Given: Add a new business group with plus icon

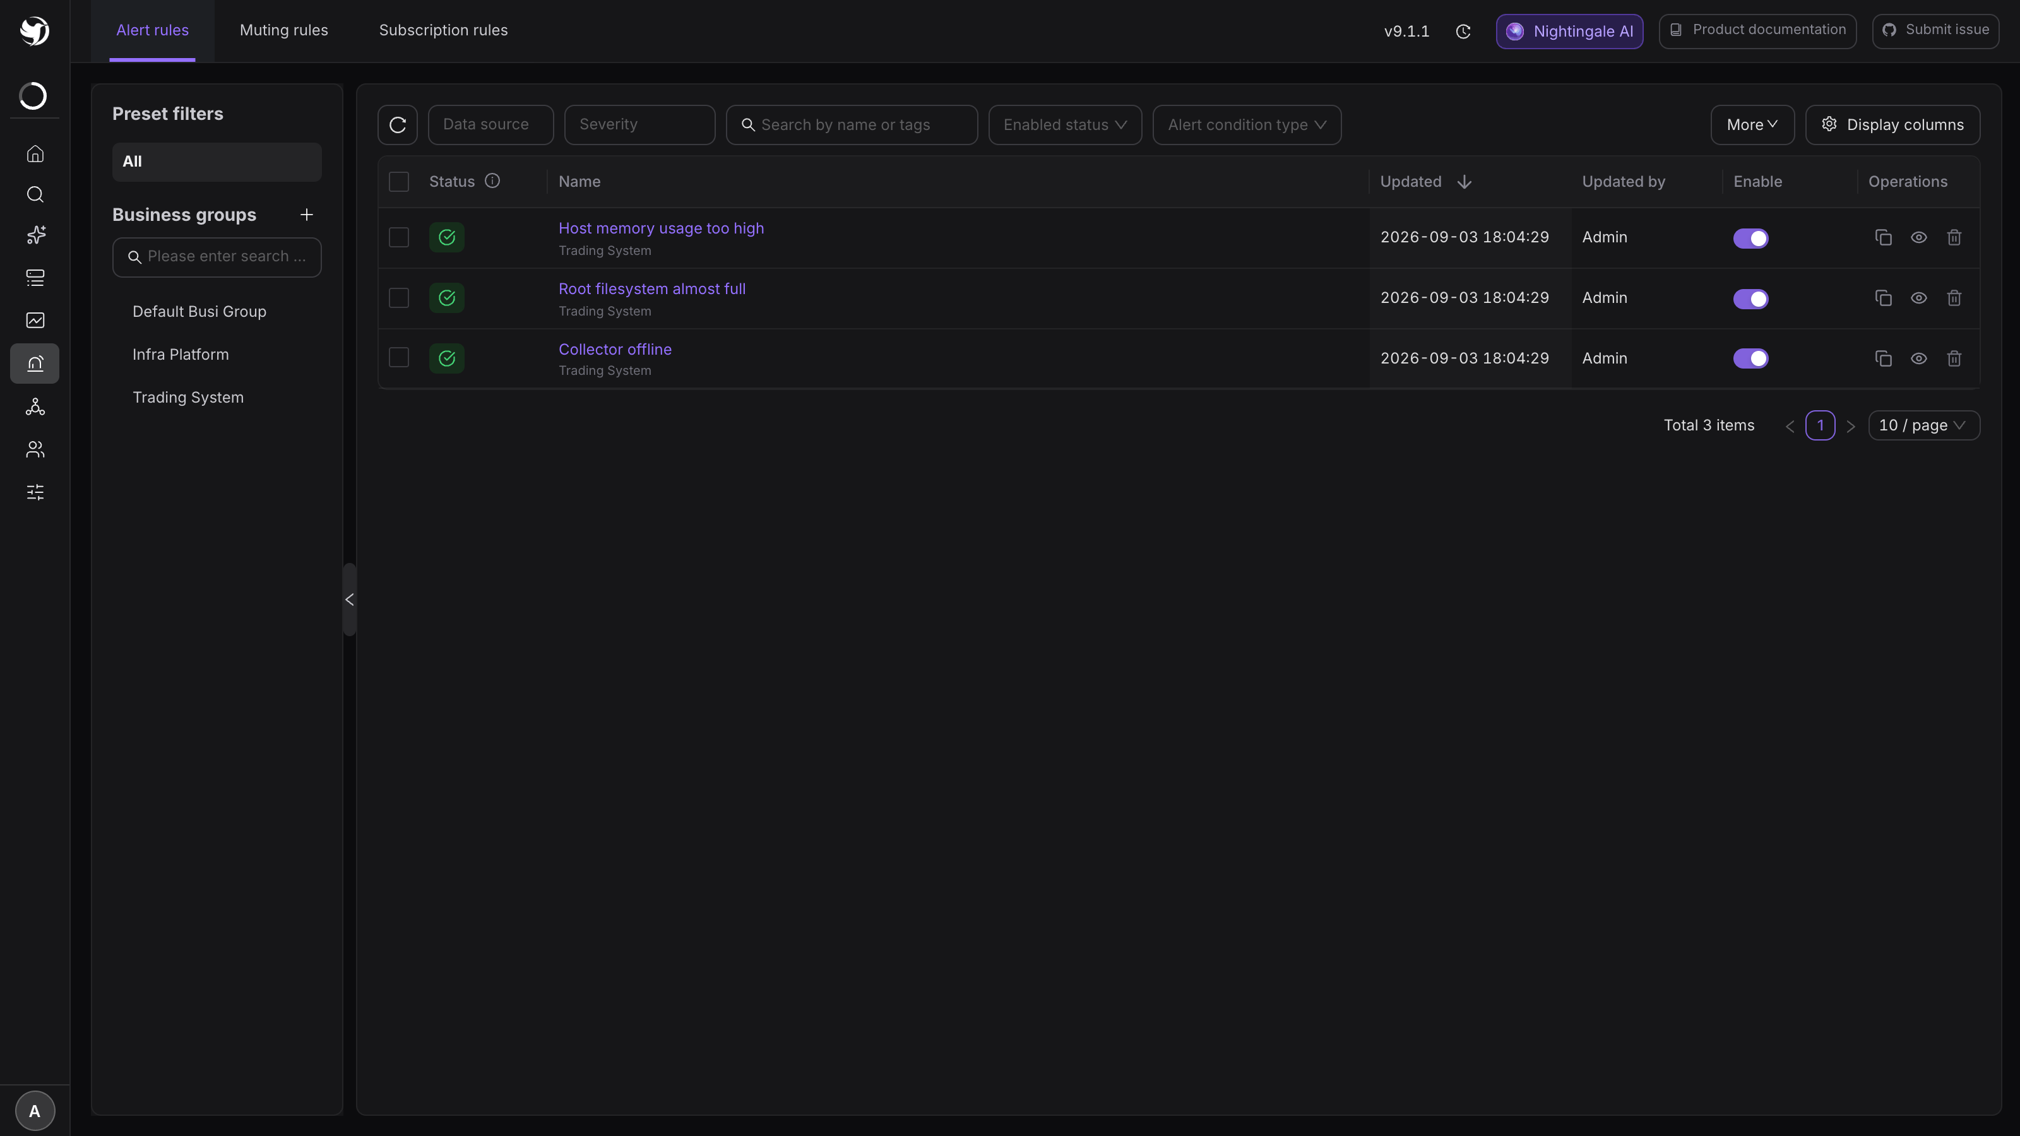Looking at the screenshot, I should coord(307,215).
